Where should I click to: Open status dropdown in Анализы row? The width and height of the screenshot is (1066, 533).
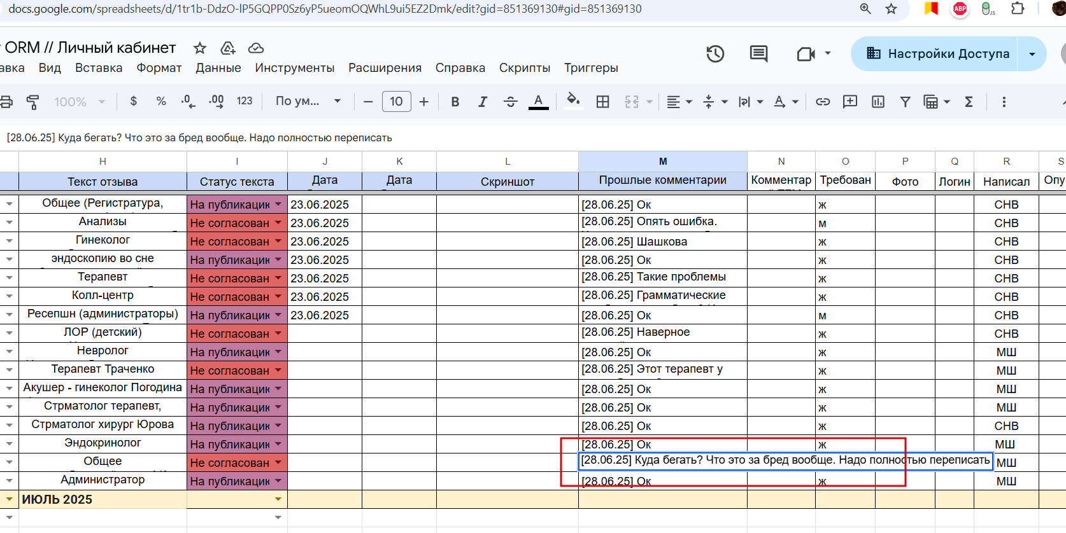(x=278, y=223)
